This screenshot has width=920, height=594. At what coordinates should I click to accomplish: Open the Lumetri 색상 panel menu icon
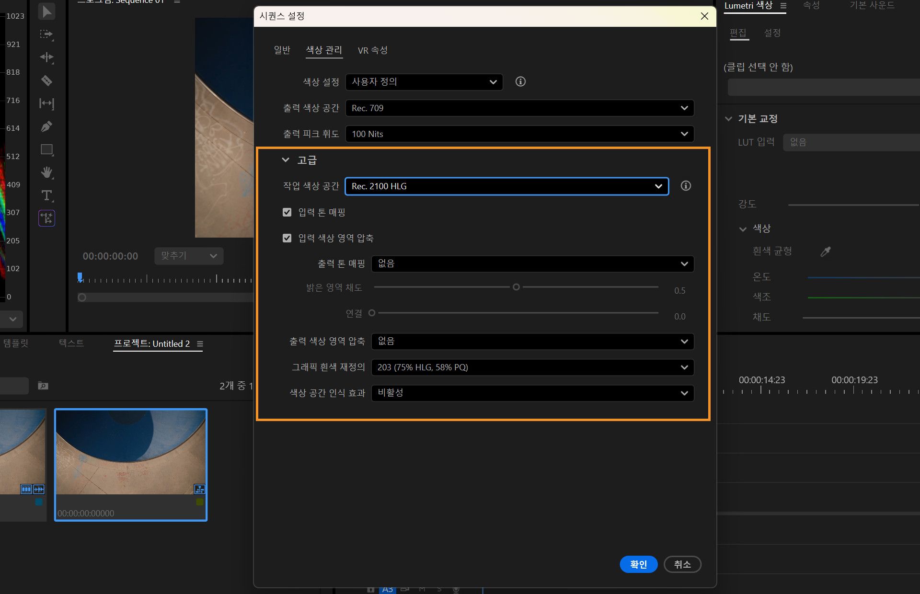(x=784, y=7)
